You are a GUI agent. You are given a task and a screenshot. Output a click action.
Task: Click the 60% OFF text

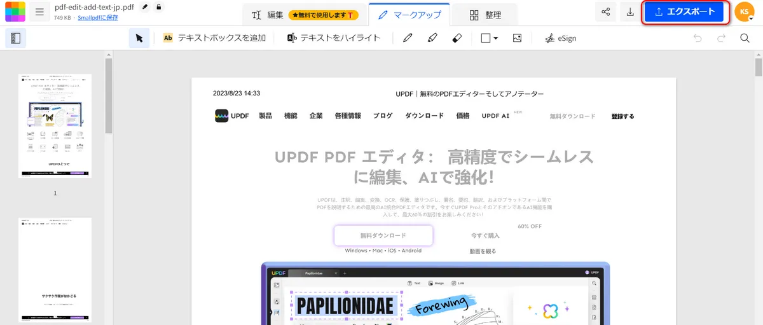tap(530, 226)
